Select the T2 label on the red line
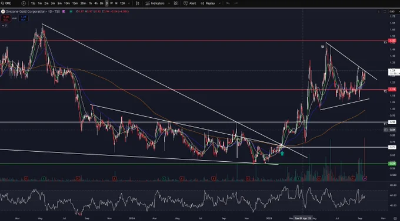The width and height of the screenshot is (400, 221). pos(385,91)
